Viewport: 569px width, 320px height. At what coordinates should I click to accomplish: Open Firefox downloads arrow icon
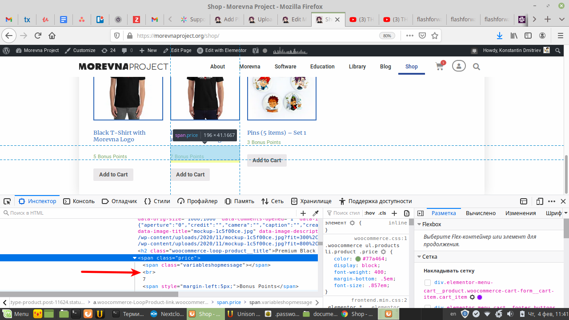click(500, 36)
